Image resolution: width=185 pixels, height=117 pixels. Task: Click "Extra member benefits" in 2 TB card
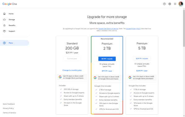(x=108, y=100)
